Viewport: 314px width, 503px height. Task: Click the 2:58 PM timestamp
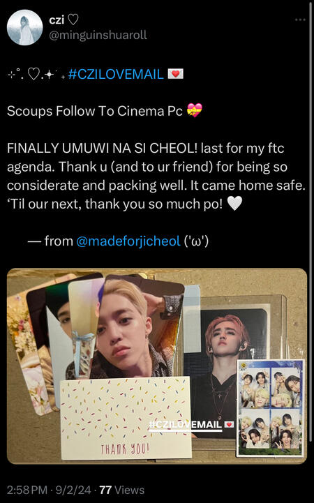[x=27, y=490]
